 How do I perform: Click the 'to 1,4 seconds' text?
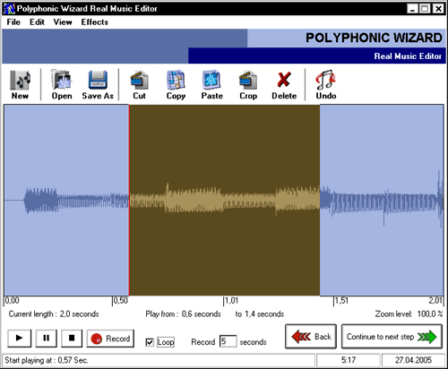click(x=260, y=314)
